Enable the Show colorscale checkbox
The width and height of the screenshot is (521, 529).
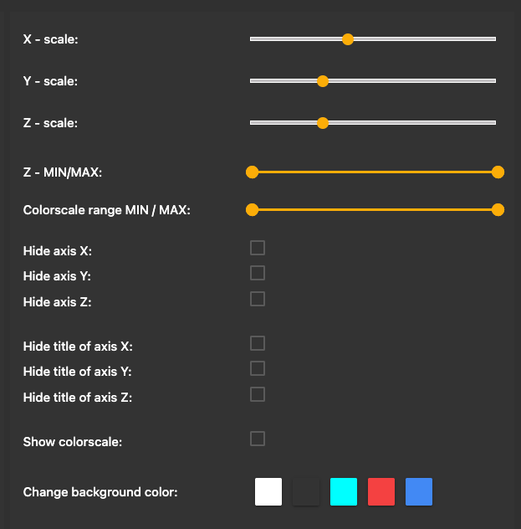click(x=258, y=439)
